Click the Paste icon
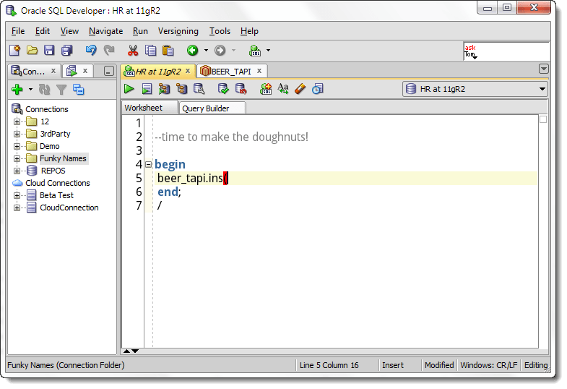567x389 pixels. (168, 51)
